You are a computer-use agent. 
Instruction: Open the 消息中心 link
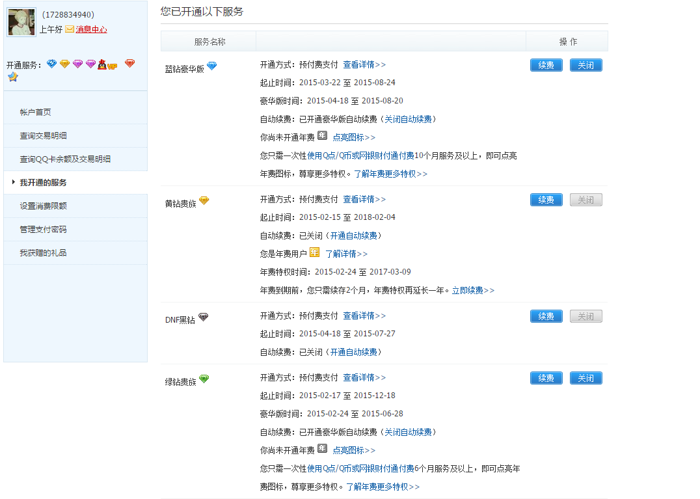point(92,29)
